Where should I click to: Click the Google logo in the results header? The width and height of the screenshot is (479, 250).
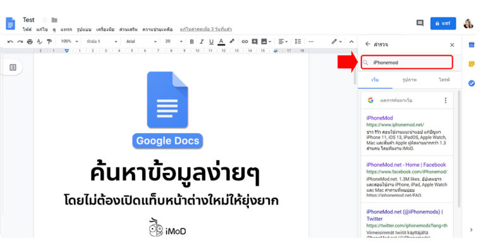pyautogui.click(x=370, y=100)
